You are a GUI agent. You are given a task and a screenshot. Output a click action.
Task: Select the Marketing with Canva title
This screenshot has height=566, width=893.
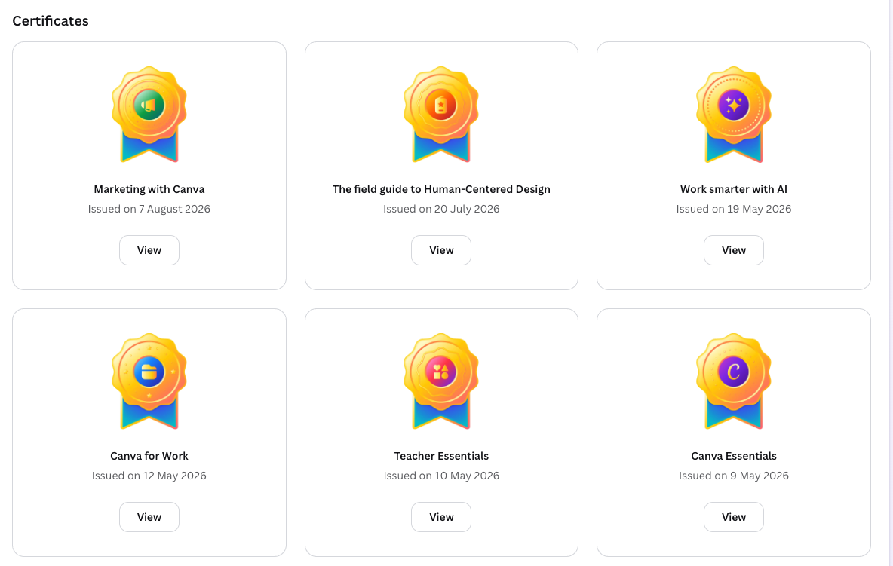[149, 189]
